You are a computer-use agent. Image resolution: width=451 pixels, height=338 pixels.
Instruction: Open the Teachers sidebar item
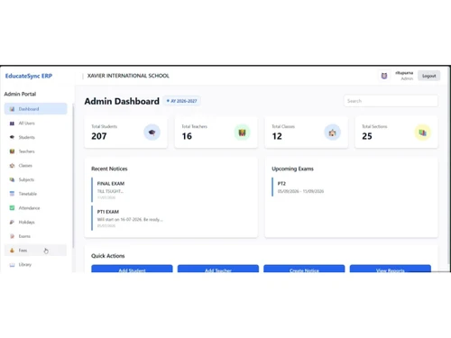(x=35, y=151)
